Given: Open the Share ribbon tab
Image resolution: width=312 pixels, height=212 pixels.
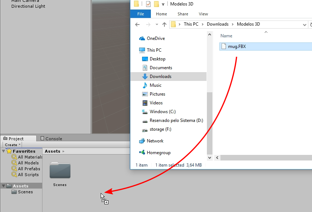Looking at the screenshot, I should tap(183, 14).
